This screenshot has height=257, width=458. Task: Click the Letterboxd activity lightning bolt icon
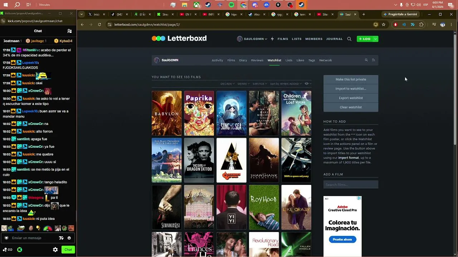point(272,39)
